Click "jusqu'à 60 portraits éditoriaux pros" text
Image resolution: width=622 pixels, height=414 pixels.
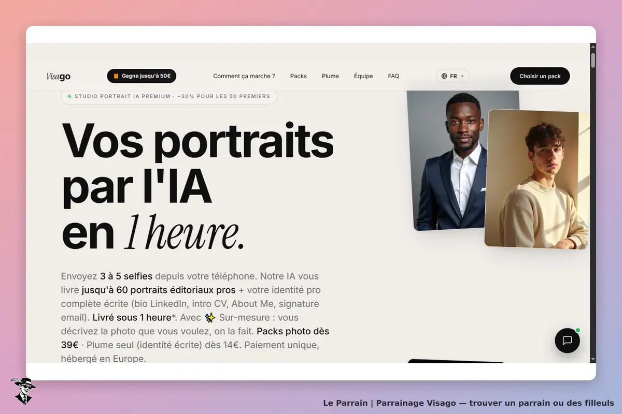[x=159, y=290]
